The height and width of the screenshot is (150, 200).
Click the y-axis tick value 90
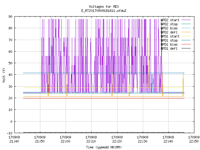coord(10,17)
